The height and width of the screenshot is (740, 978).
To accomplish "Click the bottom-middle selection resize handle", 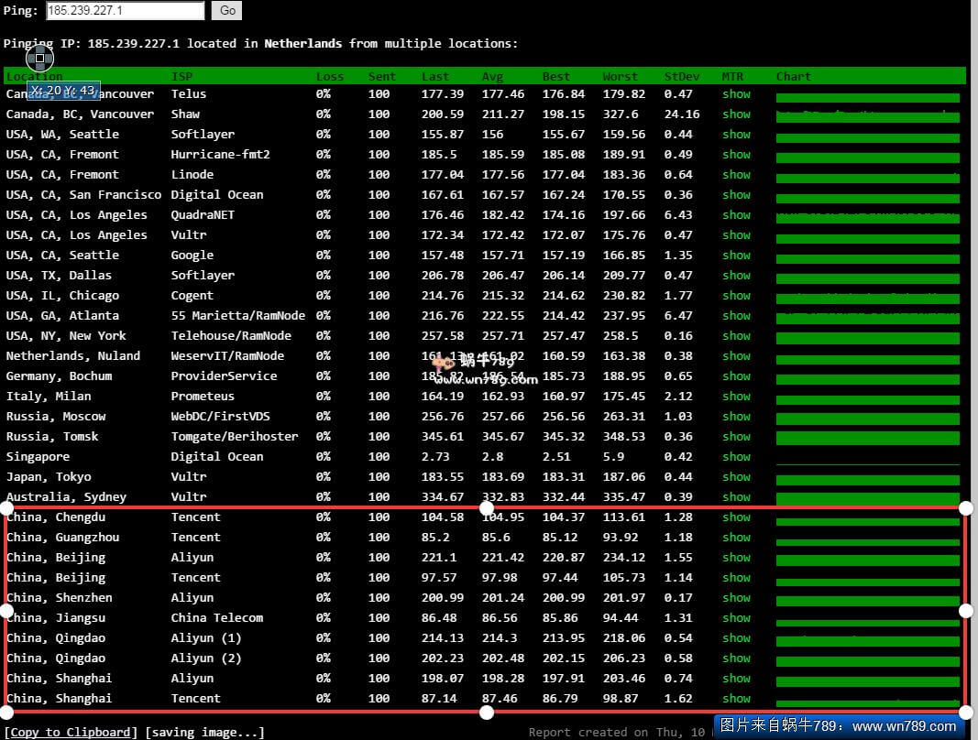I will point(487,712).
